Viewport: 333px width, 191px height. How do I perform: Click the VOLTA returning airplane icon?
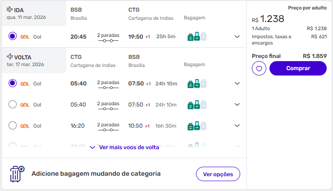pyautogui.click(x=9, y=57)
